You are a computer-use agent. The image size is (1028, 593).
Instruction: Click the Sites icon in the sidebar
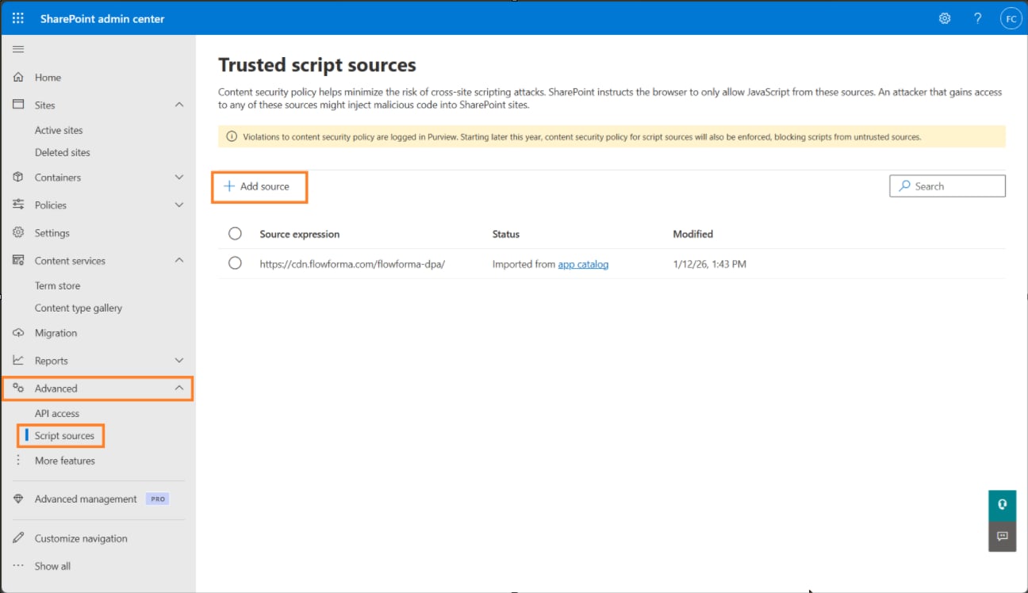18,105
